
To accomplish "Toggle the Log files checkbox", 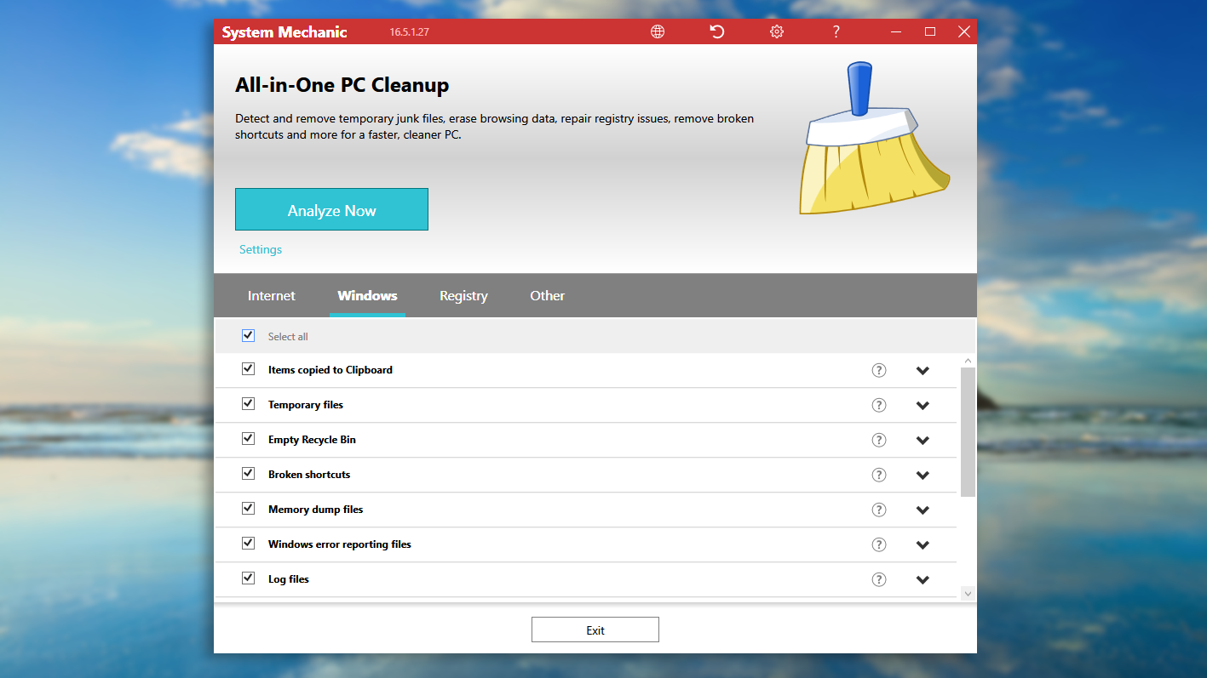I will [x=248, y=578].
